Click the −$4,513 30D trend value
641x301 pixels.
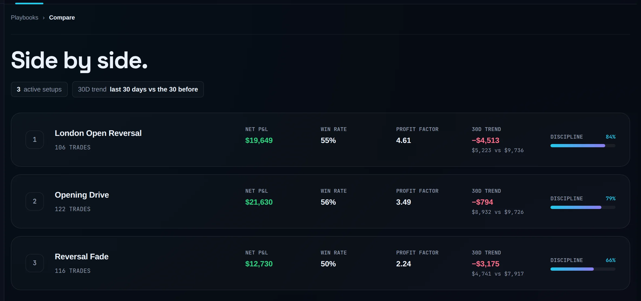coord(486,140)
